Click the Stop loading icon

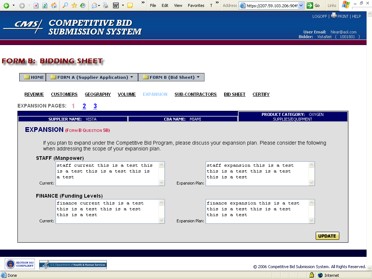click(36, 5)
